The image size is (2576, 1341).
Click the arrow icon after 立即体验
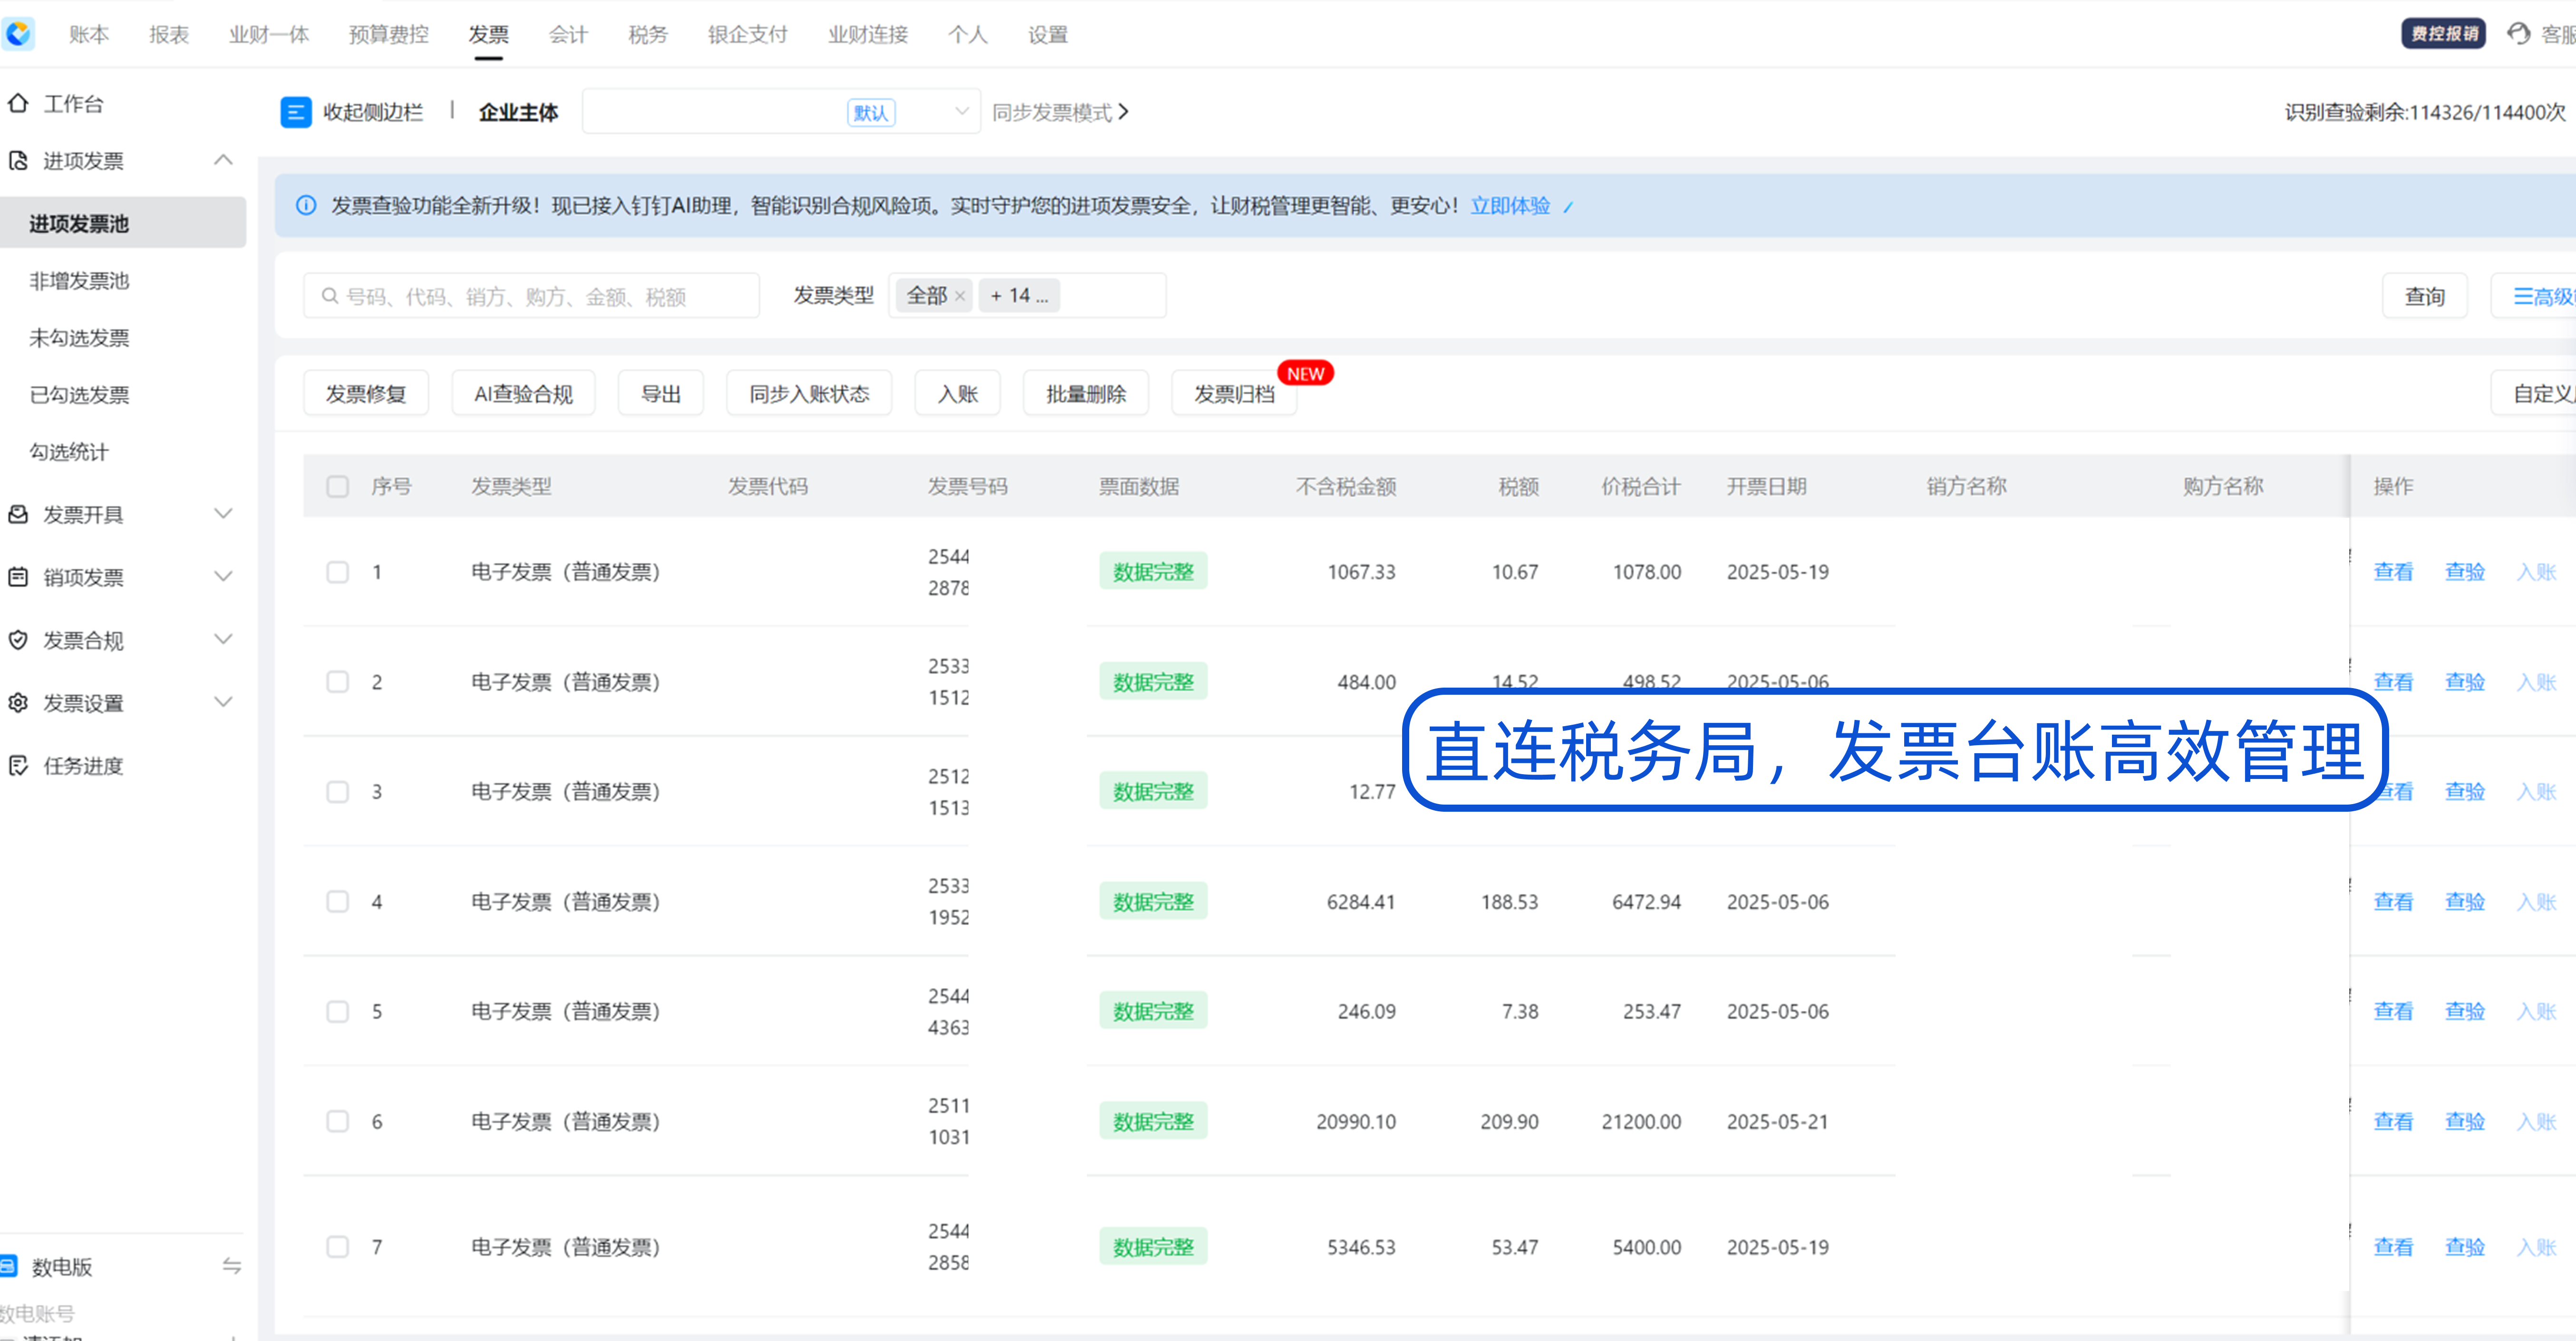coord(1568,207)
